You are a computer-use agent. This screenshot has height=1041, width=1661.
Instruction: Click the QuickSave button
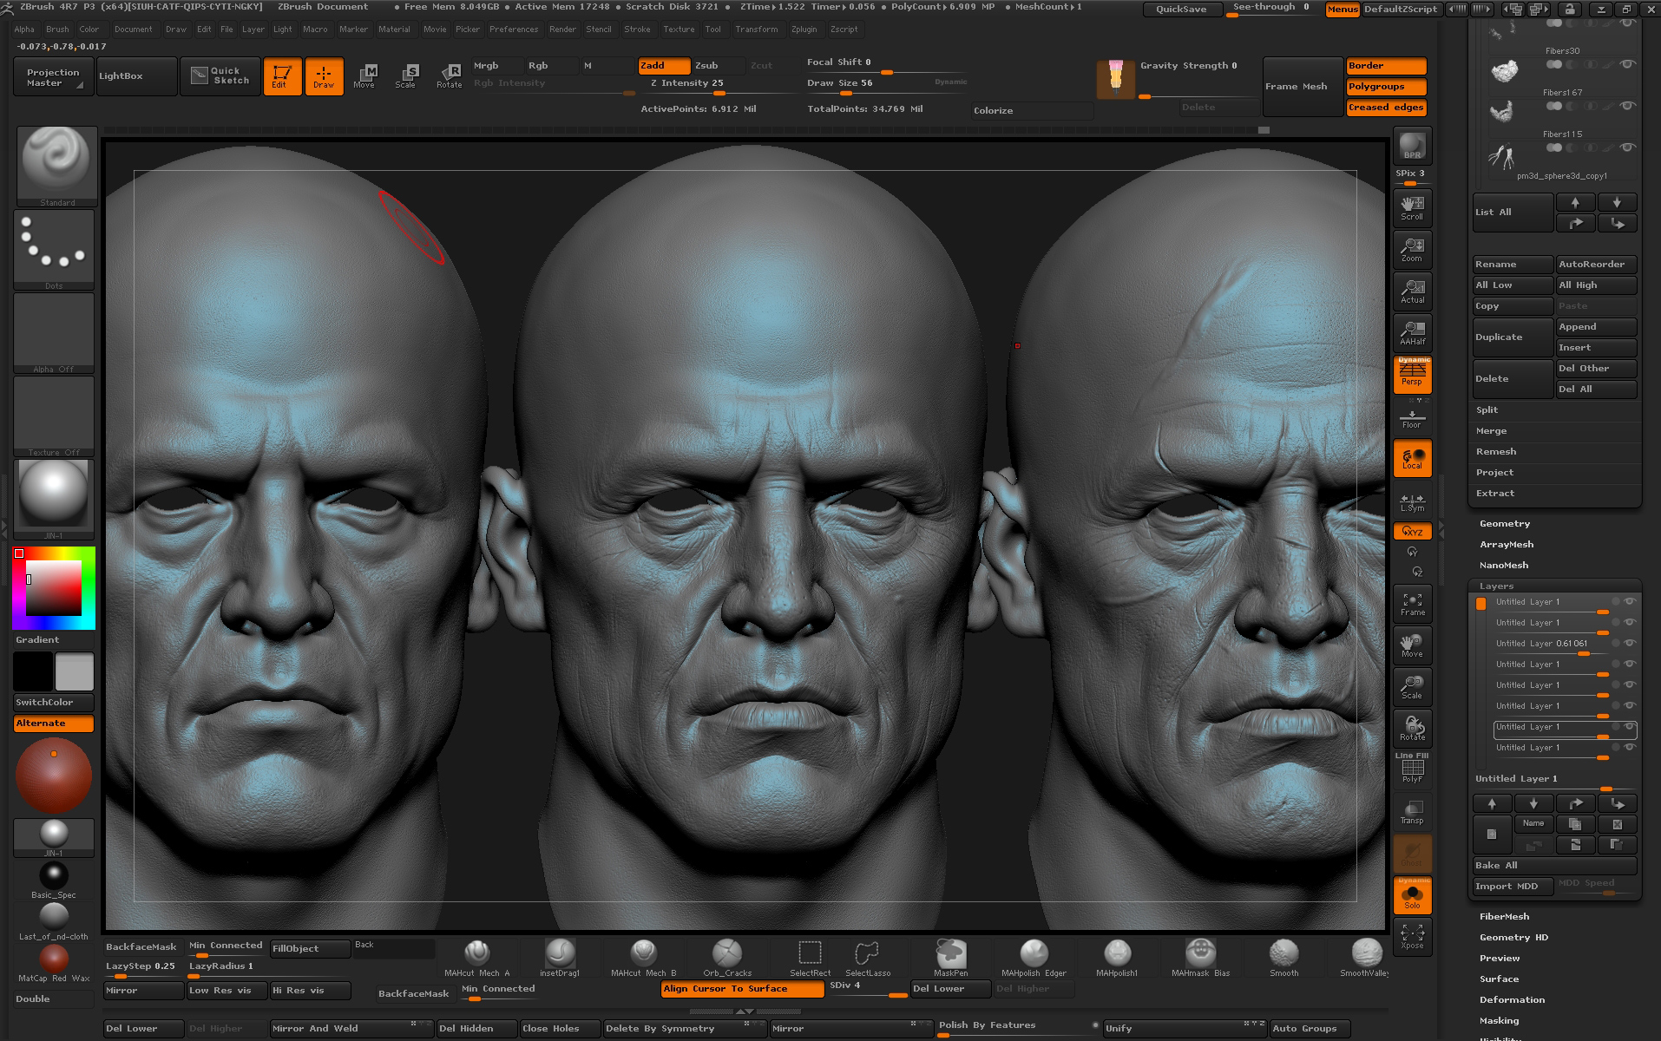point(1181,10)
